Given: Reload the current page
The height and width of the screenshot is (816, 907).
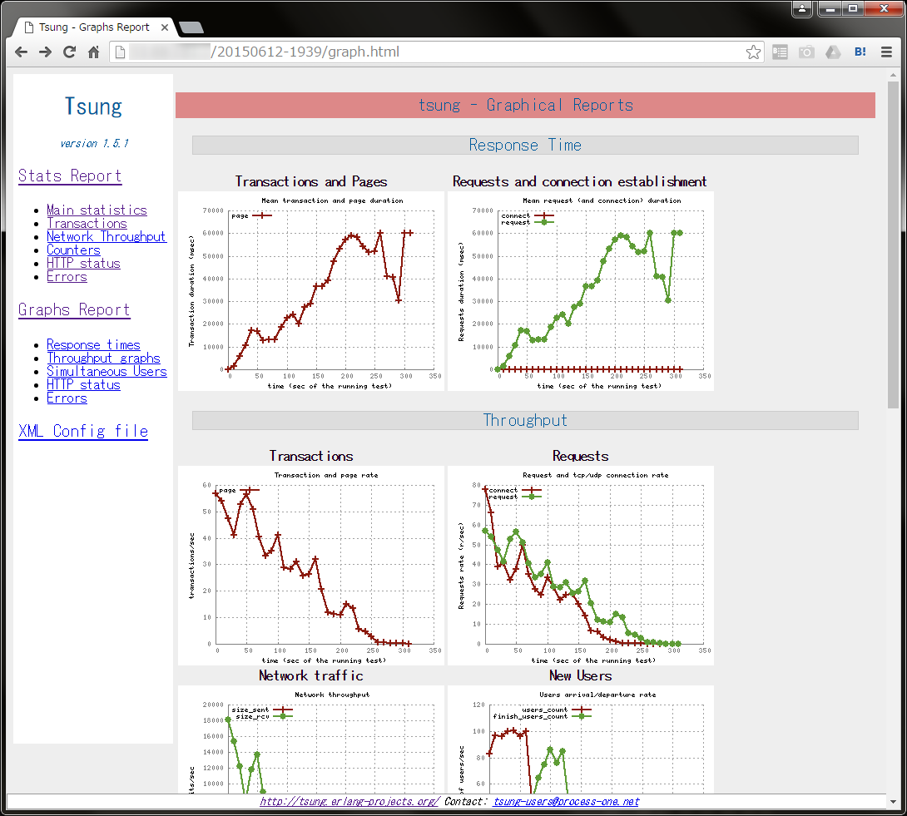Looking at the screenshot, I should pos(70,52).
